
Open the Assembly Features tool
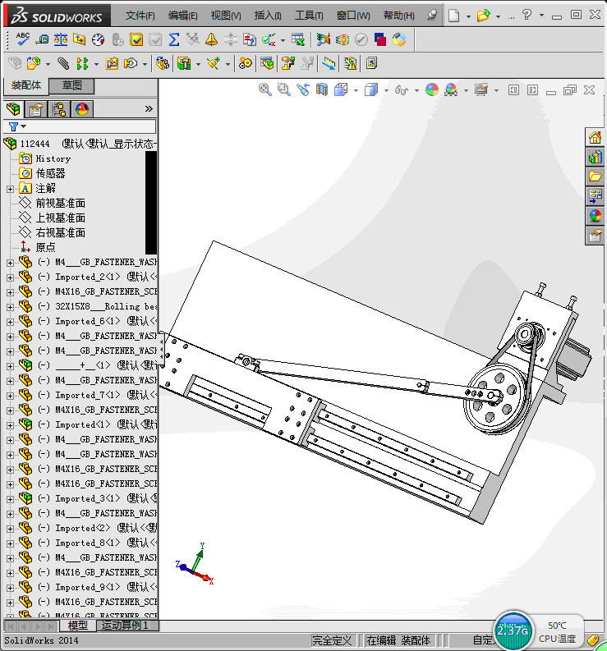(184, 63)
